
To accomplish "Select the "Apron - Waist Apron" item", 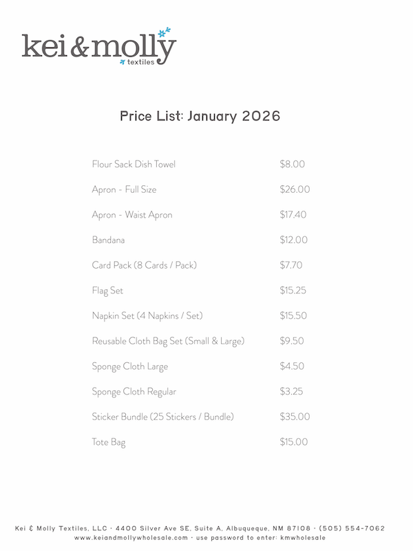I will coord(131,215).
